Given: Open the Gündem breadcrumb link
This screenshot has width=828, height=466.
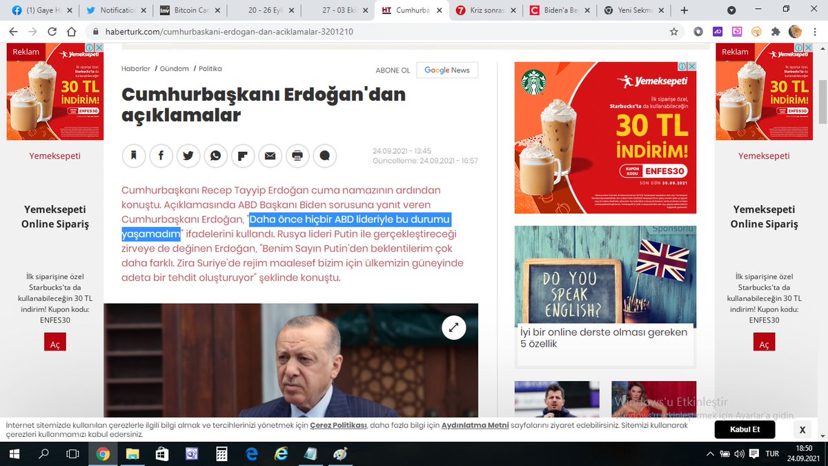Looking at the screenshot, I should (175, 68).
